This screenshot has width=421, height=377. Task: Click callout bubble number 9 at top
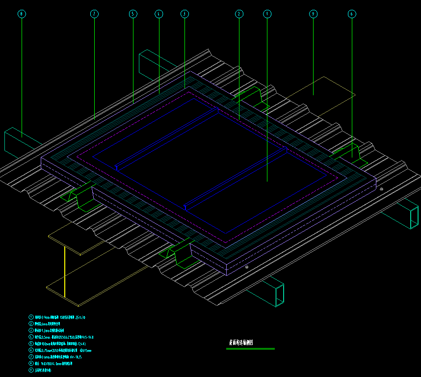(x=313, y=14)
